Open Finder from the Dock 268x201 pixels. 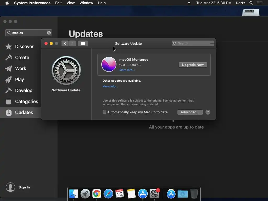(74, 194)
